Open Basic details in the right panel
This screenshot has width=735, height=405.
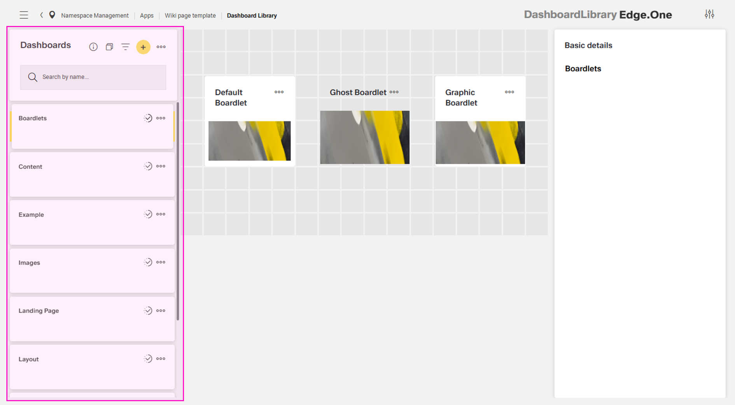pos(588,45)
